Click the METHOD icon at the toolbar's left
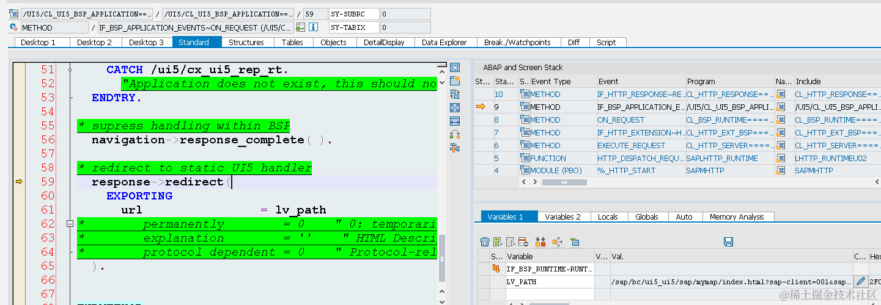The height and width of the screenshot is (305, 881). pyautogui.click(x=13, y=27)
